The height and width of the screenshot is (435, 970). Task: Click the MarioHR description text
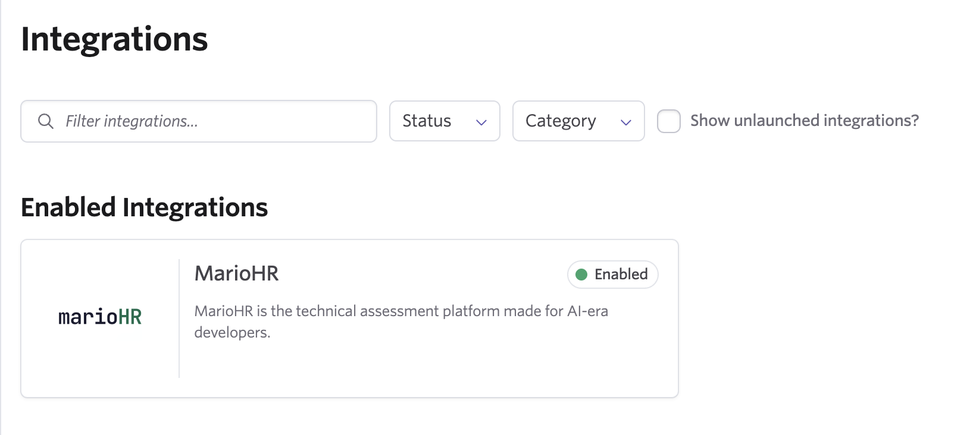[x=400, y=311]
